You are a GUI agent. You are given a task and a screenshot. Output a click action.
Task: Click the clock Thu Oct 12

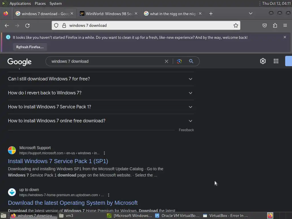pos(276,3)
